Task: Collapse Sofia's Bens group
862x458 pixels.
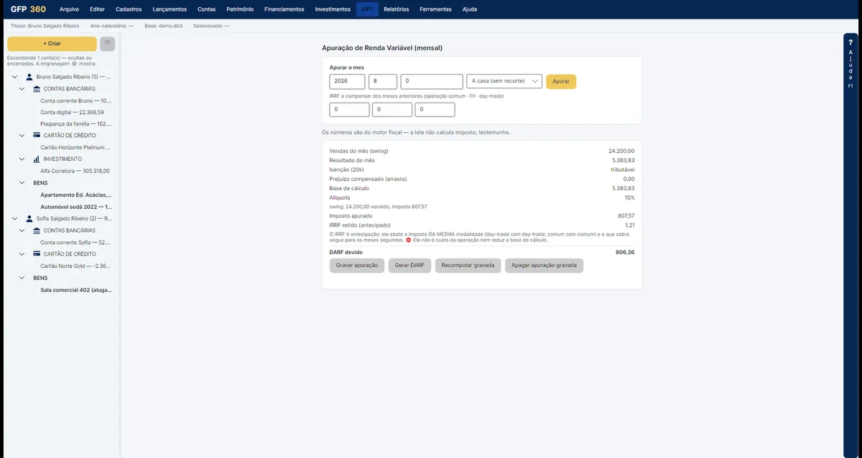Action: 22,278
